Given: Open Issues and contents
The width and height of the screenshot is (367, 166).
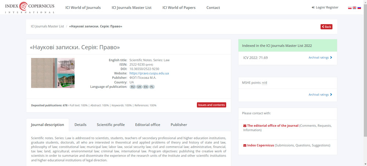Looking at the screenshot, I should [x=211, y=105].
